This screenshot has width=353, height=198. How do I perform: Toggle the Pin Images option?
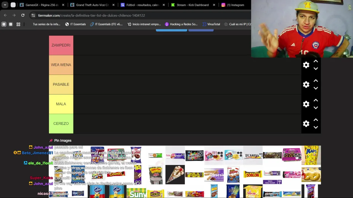coord(60,141)
